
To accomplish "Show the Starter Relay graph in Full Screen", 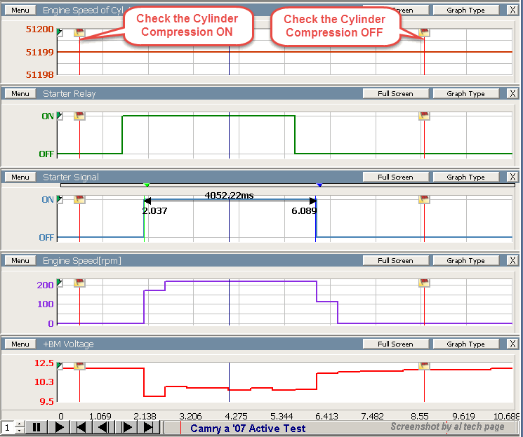I will coord(395,94).
